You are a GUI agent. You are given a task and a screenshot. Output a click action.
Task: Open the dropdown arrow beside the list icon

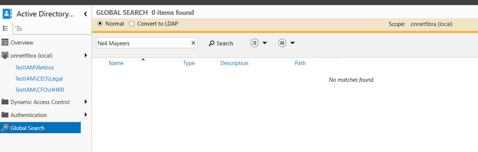coord(265,43)
